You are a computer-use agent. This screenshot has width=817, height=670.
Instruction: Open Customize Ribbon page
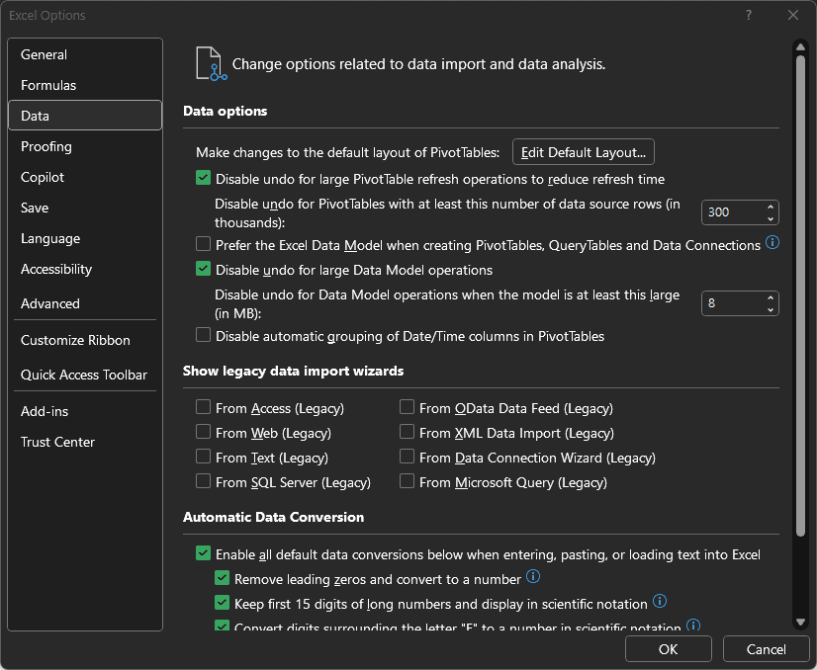click(x=85, y=340)
